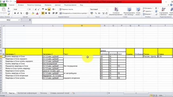Switch to 'Регионы' sheet tab
The image size is (173, 97).
click(44, 93)
